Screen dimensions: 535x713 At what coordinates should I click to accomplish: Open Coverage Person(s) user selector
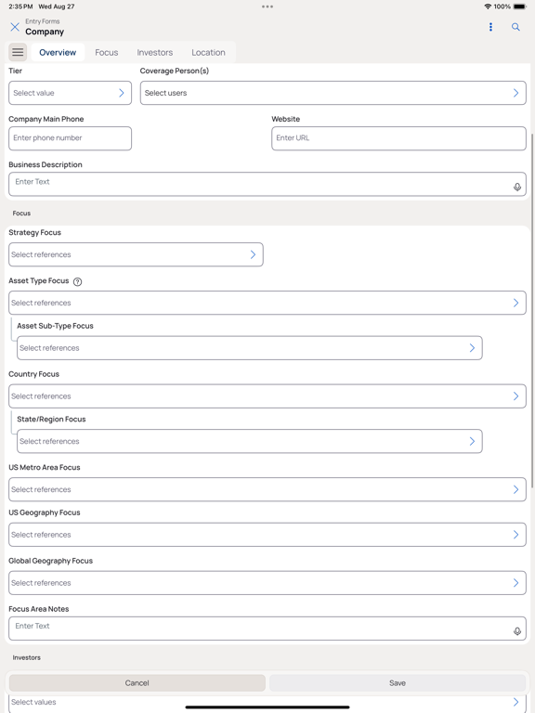333,93
